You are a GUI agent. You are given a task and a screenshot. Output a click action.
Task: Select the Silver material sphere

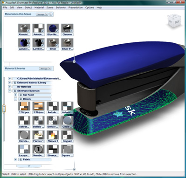click(53, 43)
